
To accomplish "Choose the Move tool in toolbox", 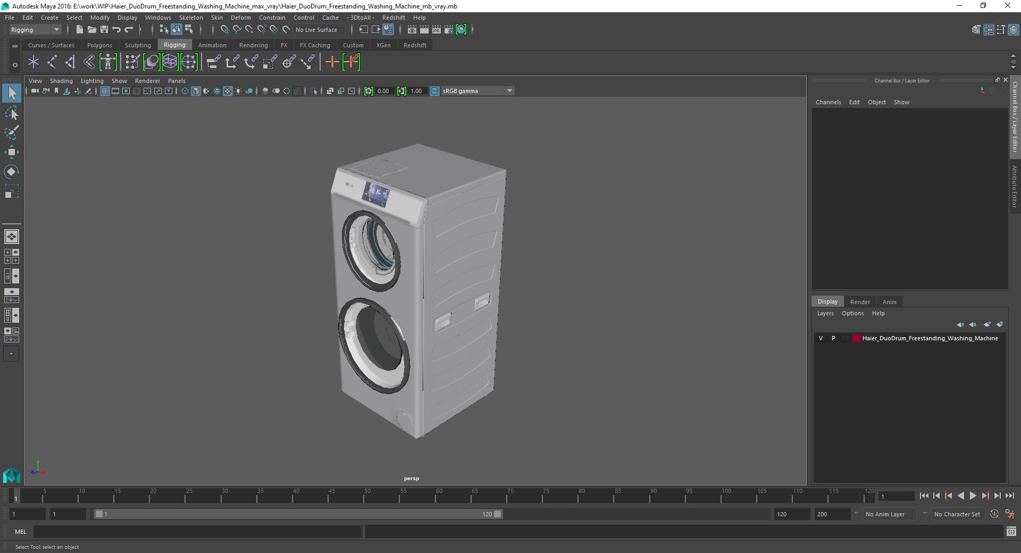I will pyautogui.click(x=12, y=152).
